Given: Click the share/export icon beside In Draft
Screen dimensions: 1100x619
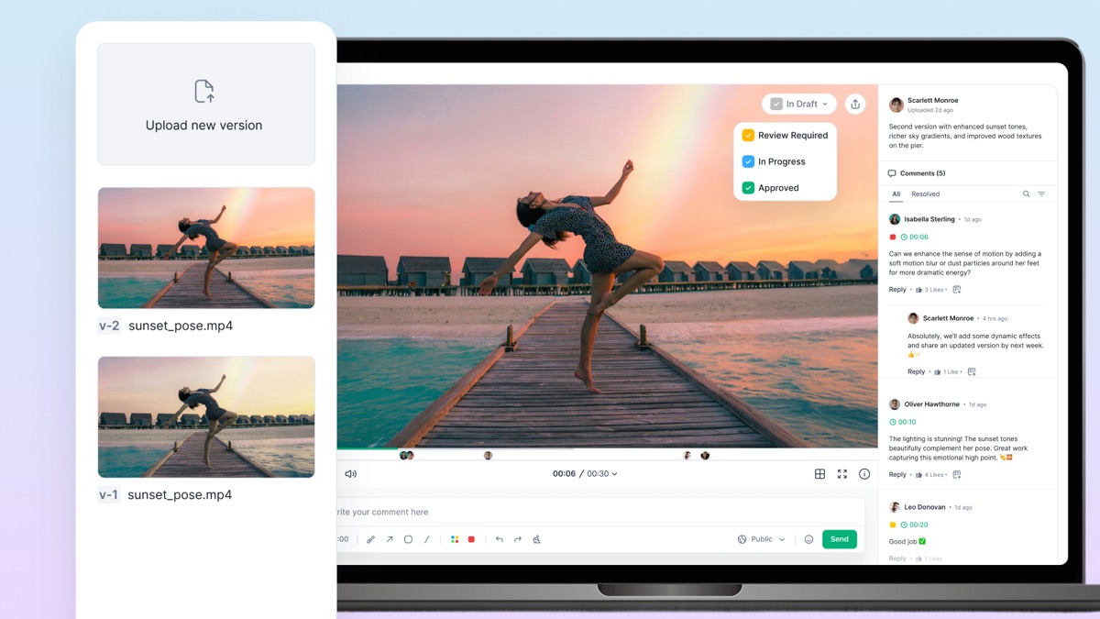Looking at the screenshot, I should (855, 104).
